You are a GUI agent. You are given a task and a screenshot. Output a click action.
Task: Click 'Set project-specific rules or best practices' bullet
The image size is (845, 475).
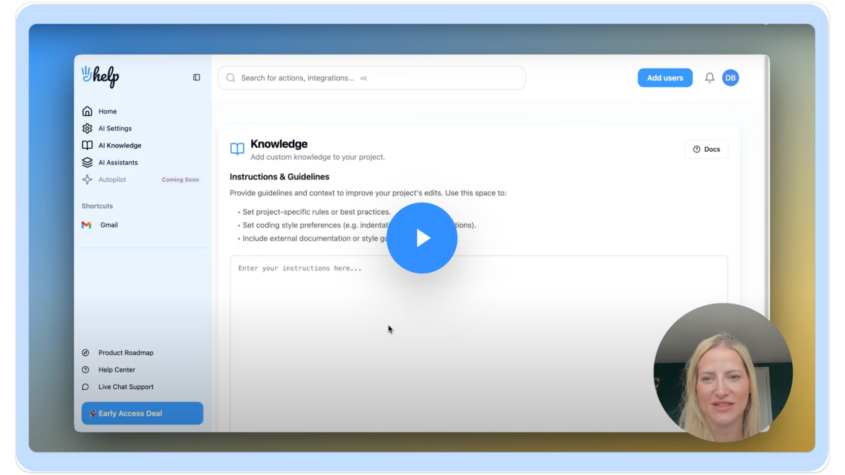(316, 212)
